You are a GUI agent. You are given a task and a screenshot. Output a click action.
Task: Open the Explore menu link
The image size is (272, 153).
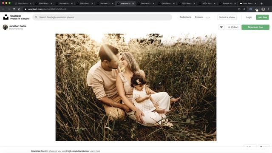(x=198, y=17)
